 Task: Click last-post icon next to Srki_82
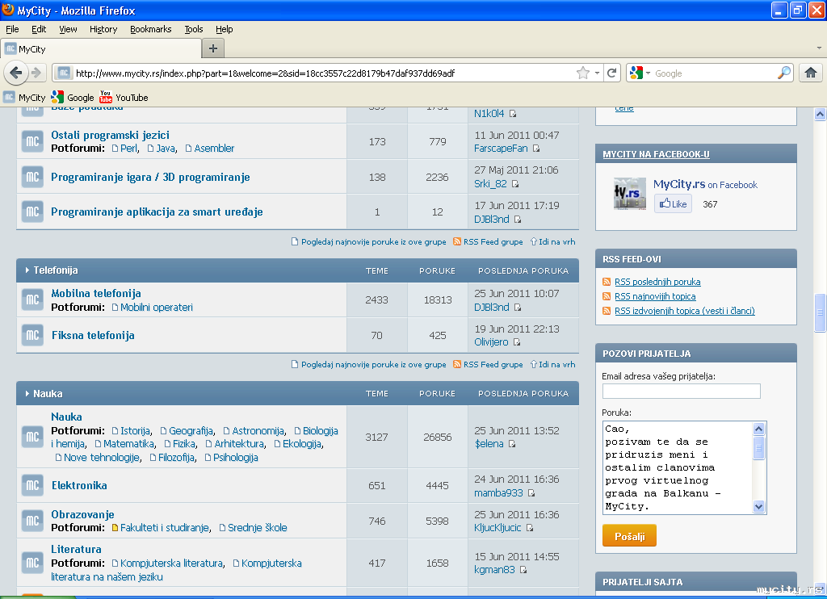(514, 184)
